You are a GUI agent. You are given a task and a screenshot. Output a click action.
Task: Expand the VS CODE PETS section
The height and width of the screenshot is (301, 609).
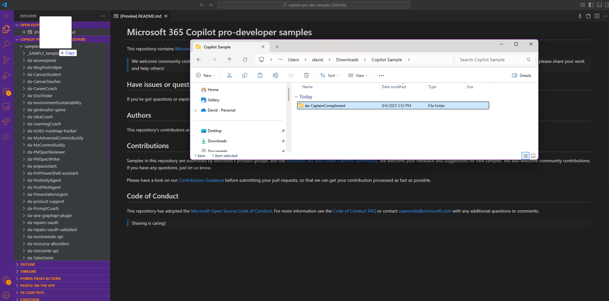(62, 293)
